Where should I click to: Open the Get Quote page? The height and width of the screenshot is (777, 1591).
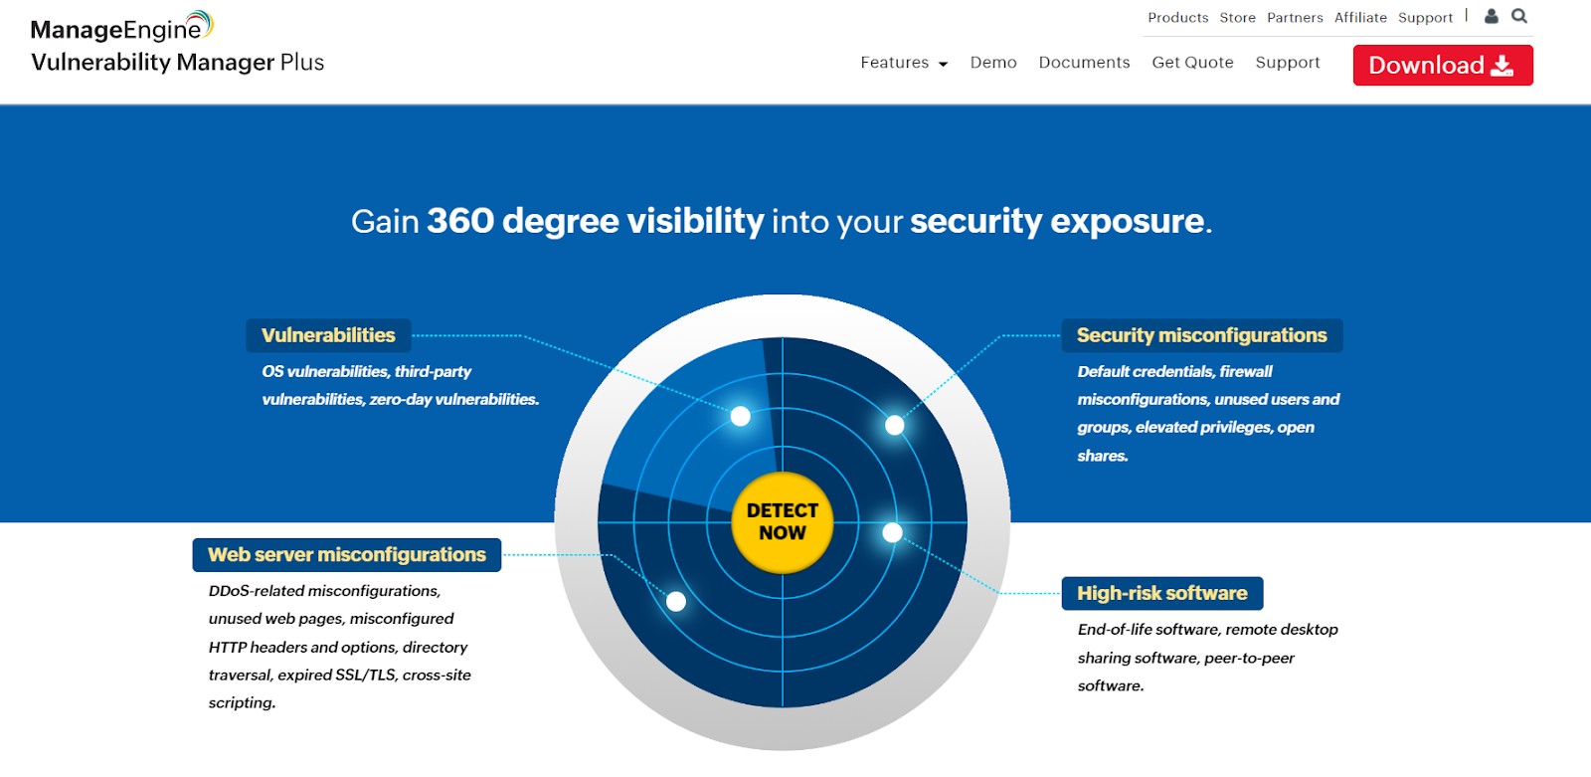tap(1192, 63)
